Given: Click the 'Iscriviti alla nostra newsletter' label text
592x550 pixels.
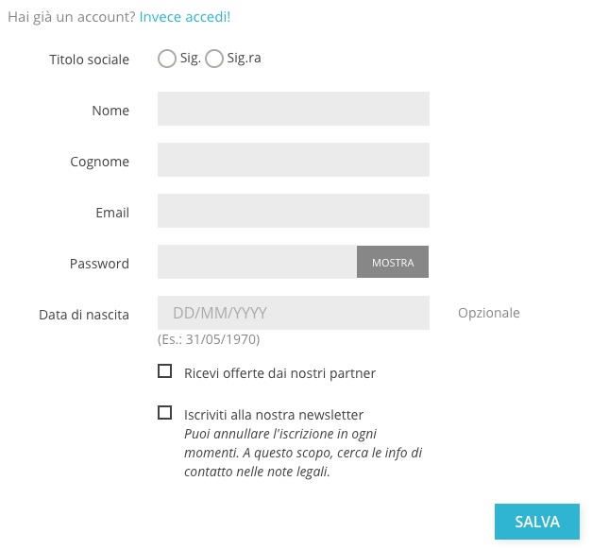Looking at the screenshot, I should click(274, 415).
